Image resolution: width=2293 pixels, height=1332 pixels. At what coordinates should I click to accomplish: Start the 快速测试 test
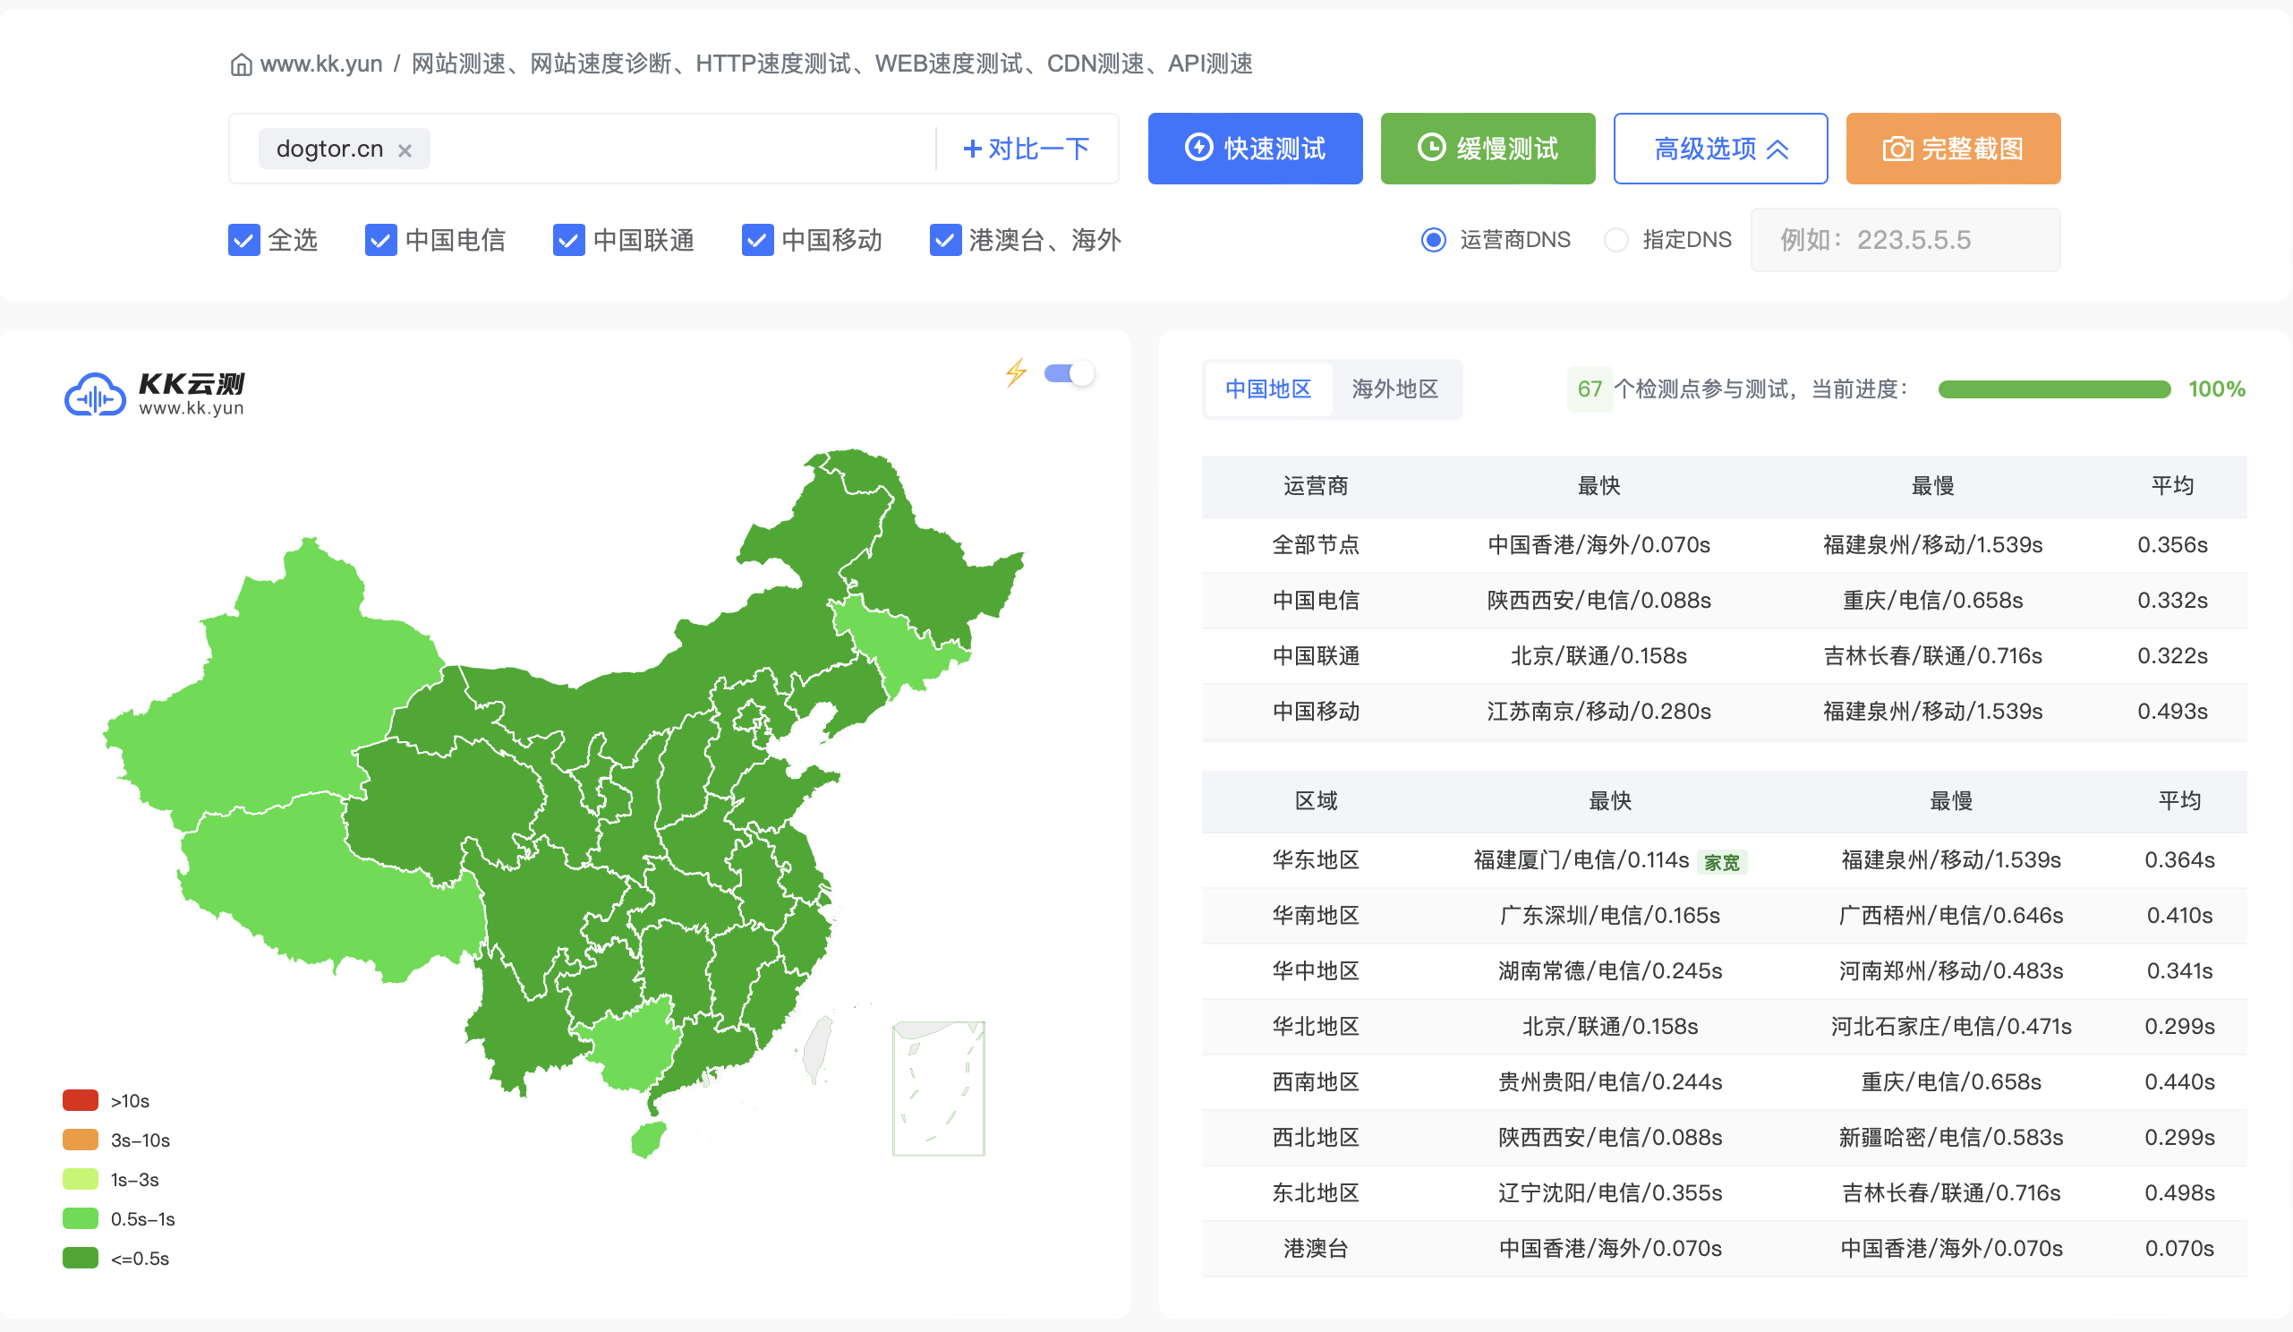click(1256, 149)
